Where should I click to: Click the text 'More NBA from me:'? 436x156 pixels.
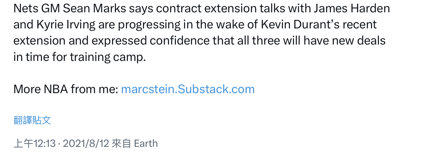click(x=66, y=89)
